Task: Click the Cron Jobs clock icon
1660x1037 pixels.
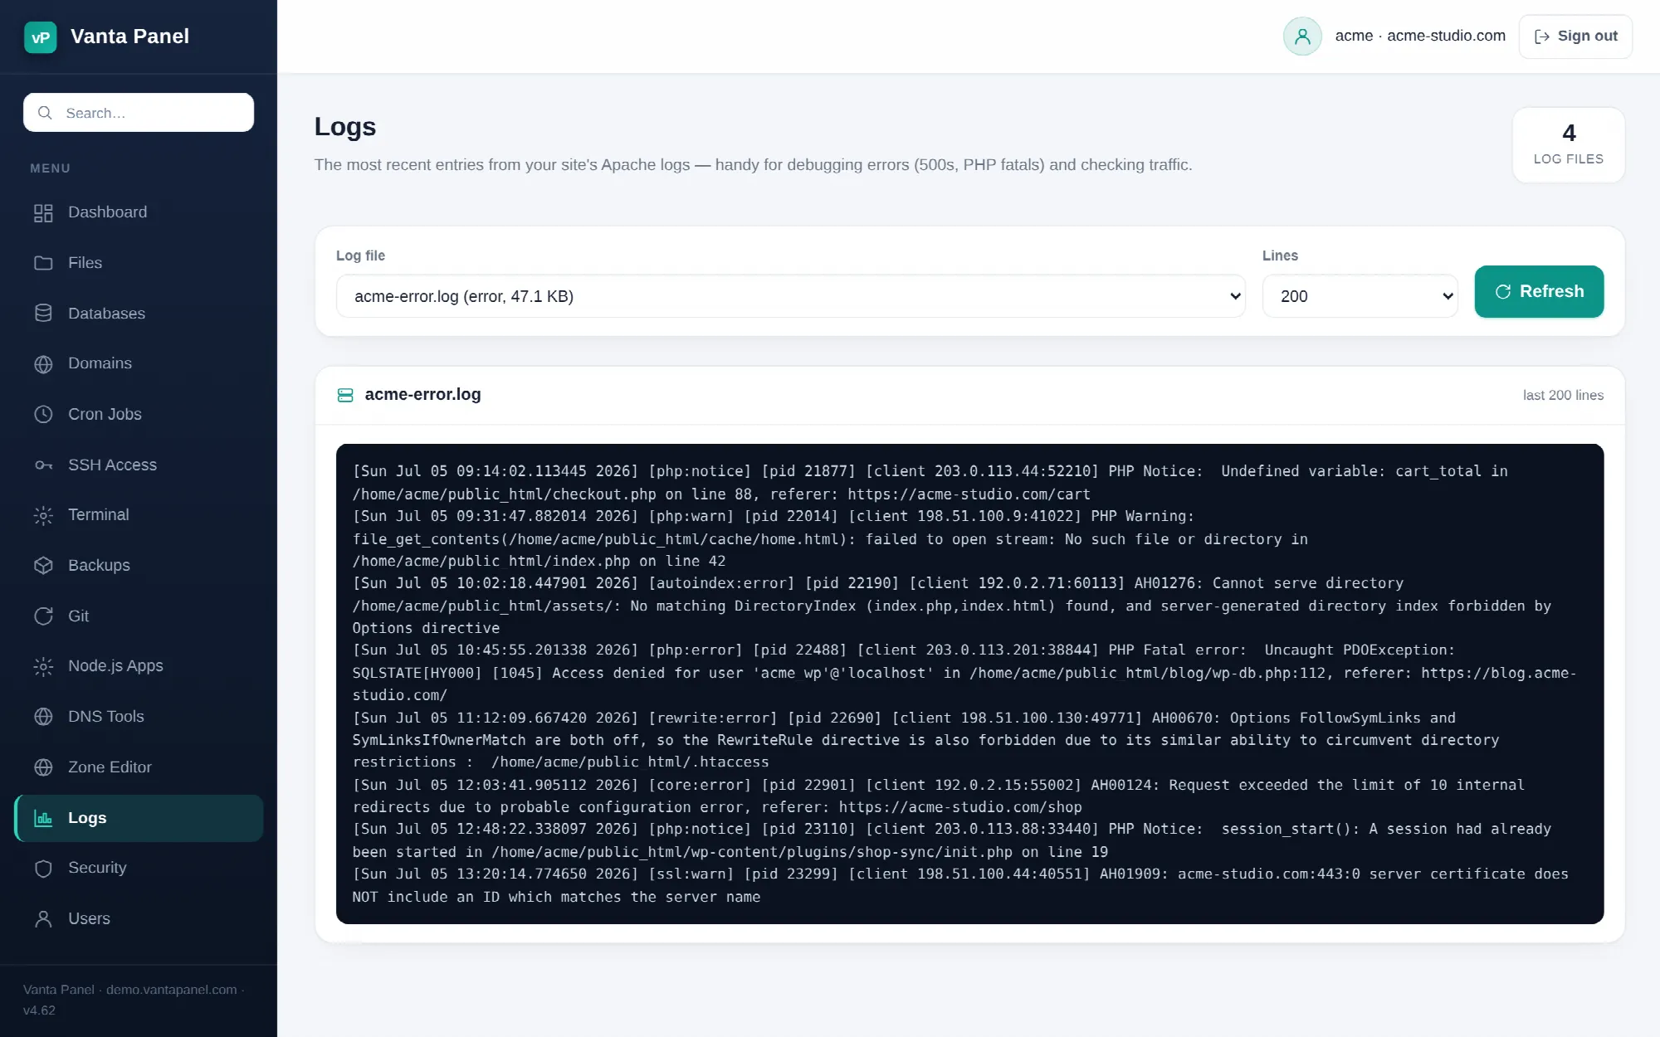Action: point(43,414)
